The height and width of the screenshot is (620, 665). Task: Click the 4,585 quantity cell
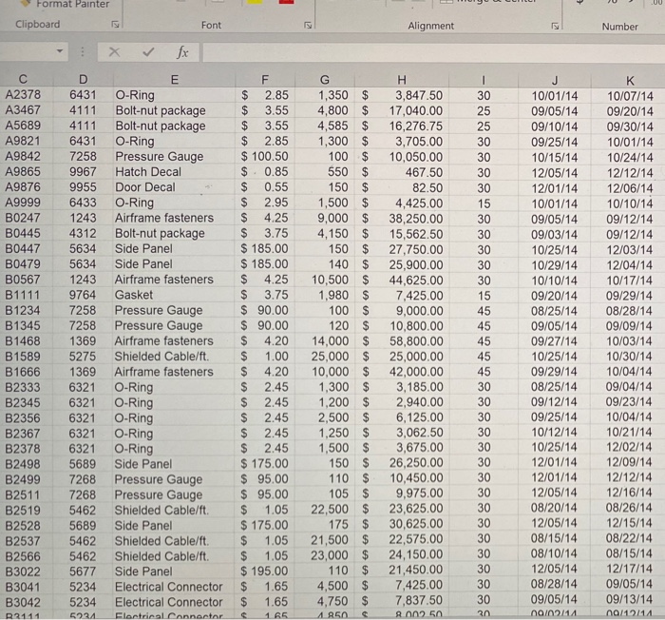coord(325,126)
